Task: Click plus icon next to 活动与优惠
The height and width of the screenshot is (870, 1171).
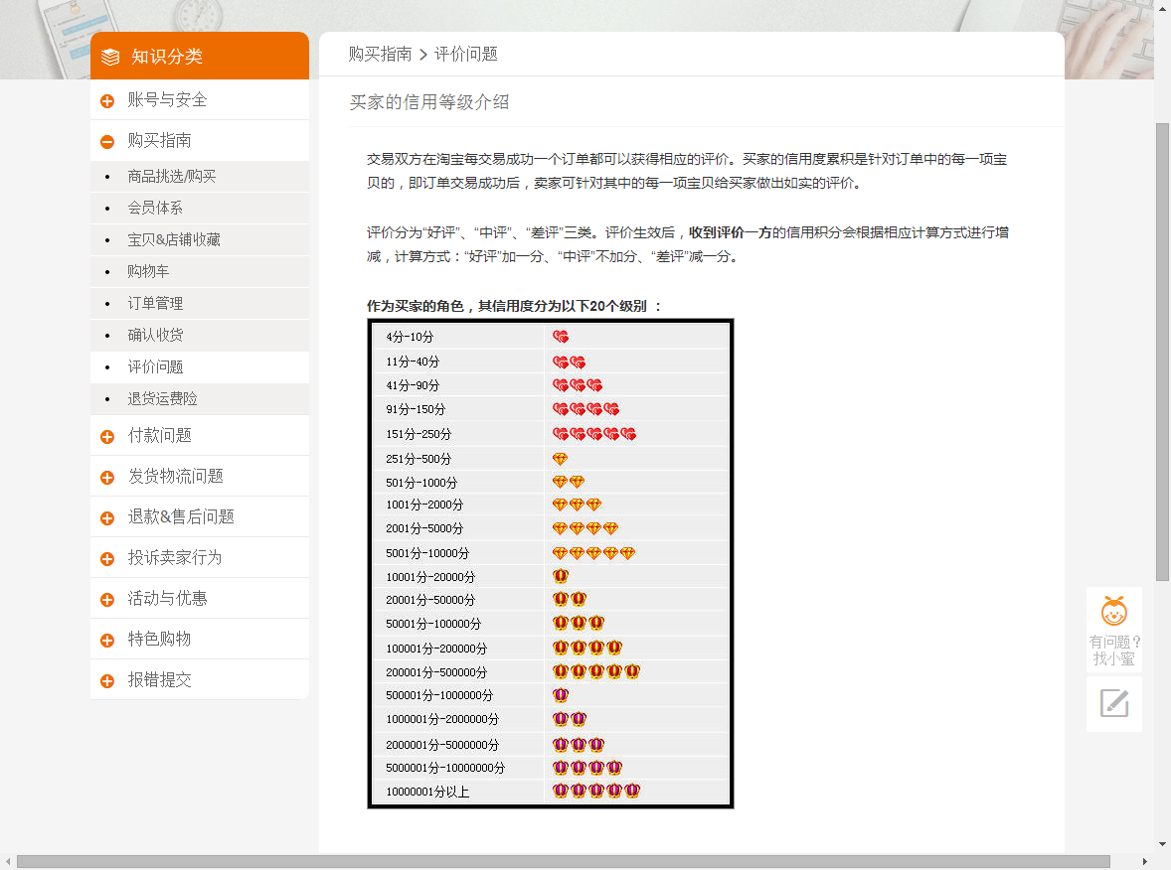Action: [x=107, y=599]
